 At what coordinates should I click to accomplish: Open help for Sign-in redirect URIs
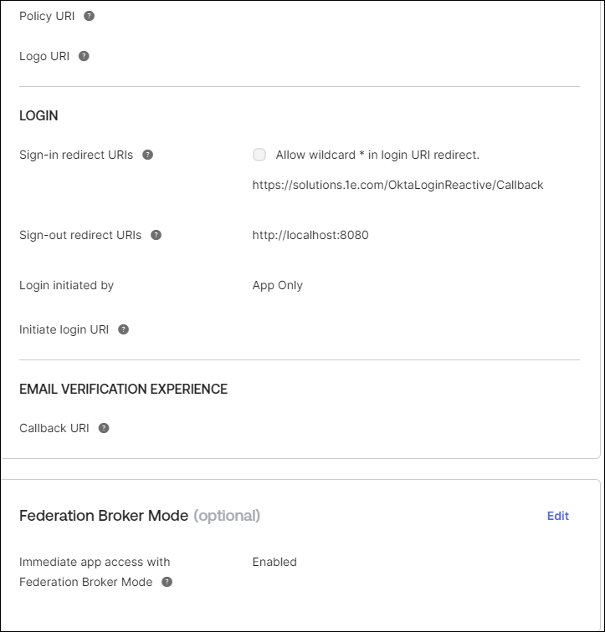pyautogui.click(x=148, y=155)
